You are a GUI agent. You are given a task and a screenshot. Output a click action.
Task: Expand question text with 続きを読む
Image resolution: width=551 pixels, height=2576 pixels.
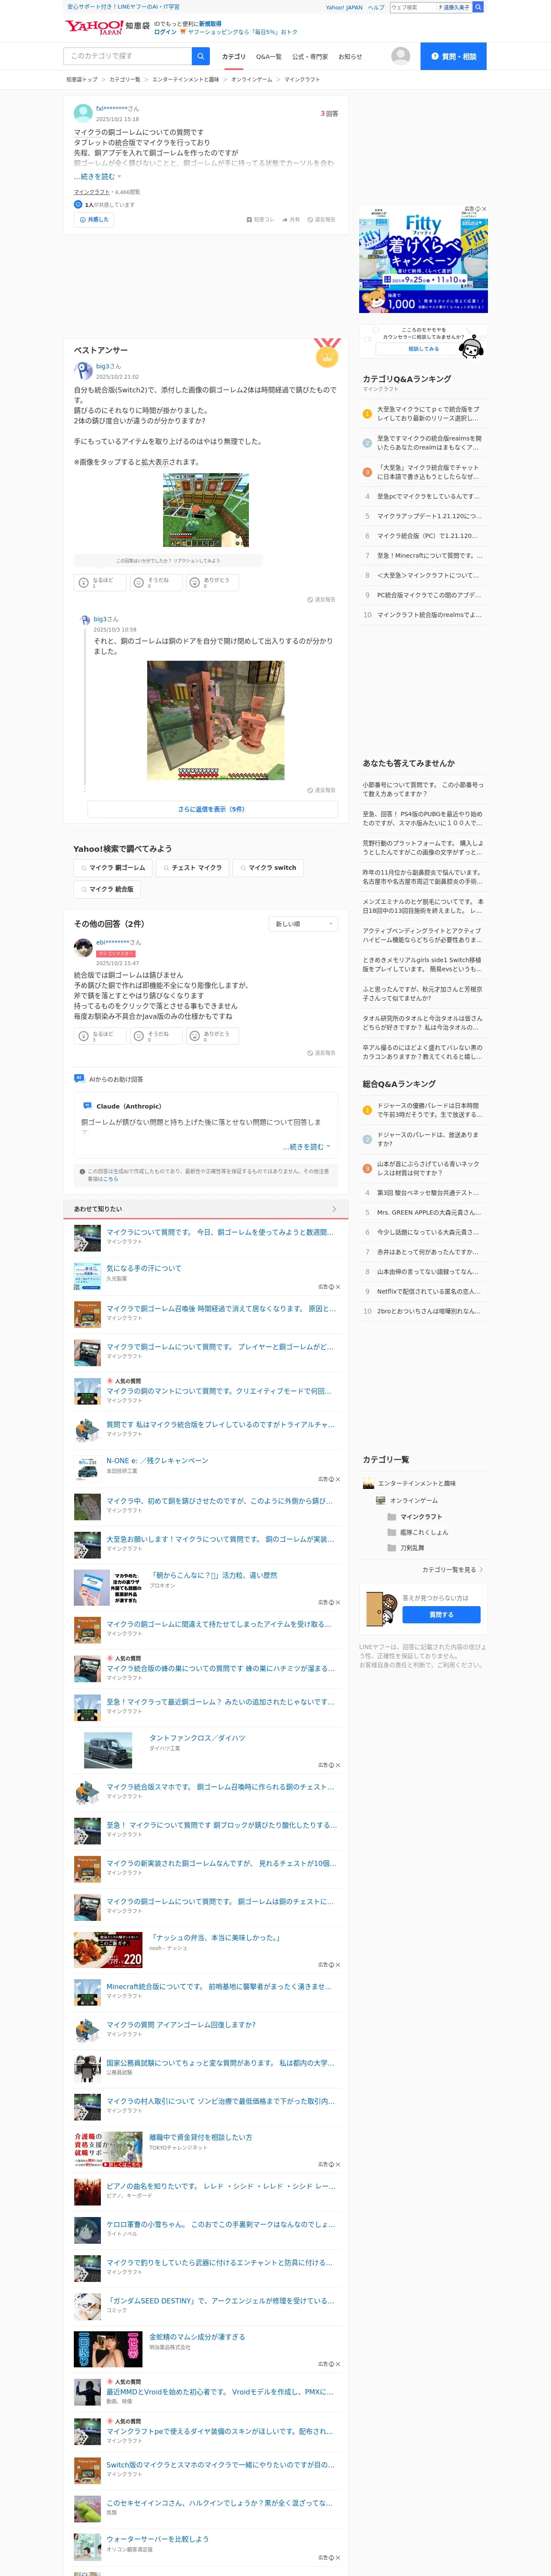(x=97, y=177)
